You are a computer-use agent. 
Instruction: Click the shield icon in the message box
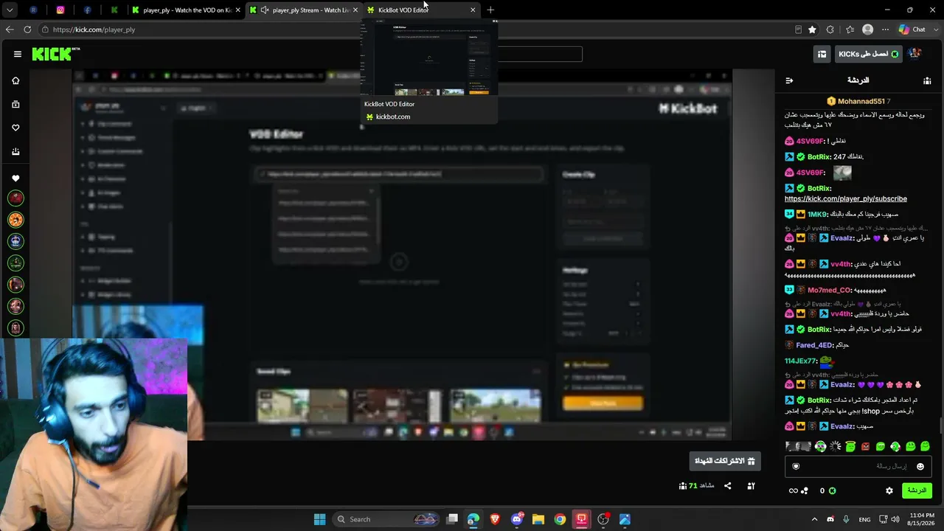pos(796,466)
